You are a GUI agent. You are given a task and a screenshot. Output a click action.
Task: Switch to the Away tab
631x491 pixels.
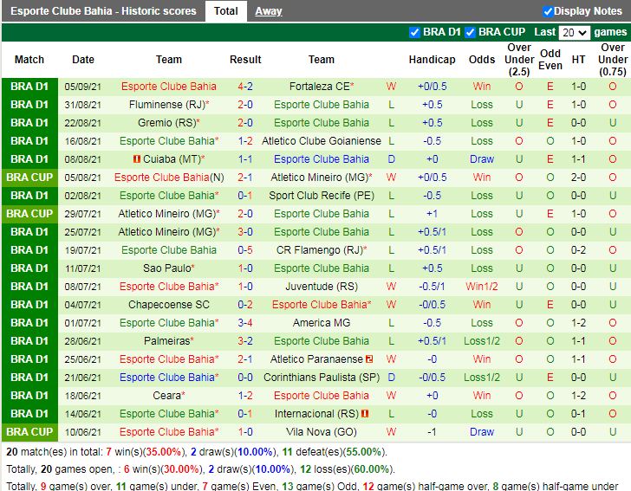[x=268, y=11]
